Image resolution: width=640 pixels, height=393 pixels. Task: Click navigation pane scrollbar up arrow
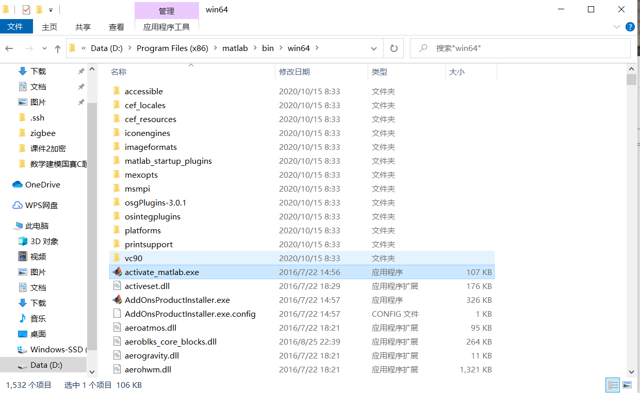92,69
